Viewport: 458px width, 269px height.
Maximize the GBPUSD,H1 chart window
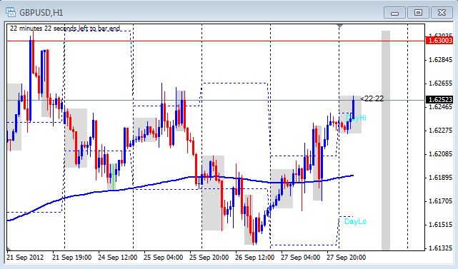(x=418, y=13)
